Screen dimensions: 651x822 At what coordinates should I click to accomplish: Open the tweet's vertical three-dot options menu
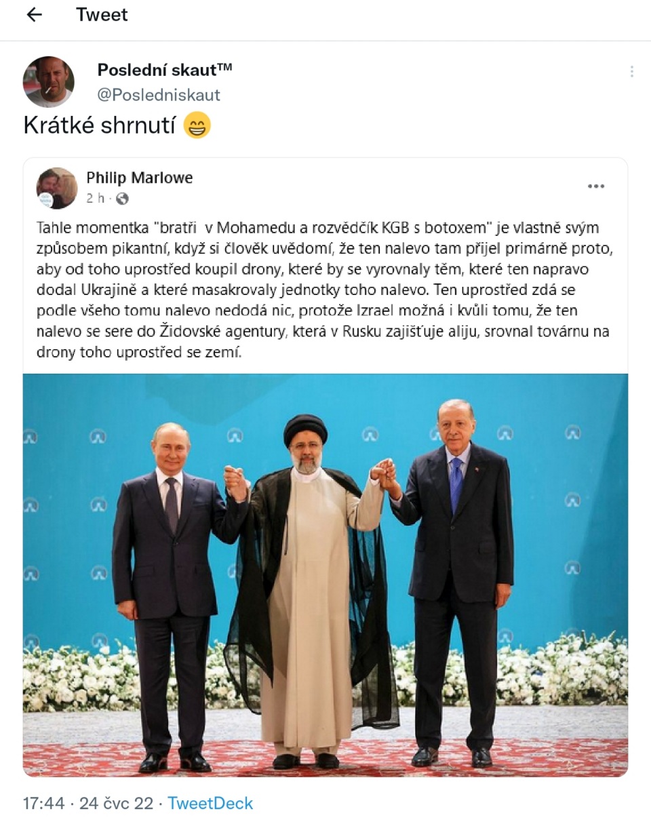631,71
